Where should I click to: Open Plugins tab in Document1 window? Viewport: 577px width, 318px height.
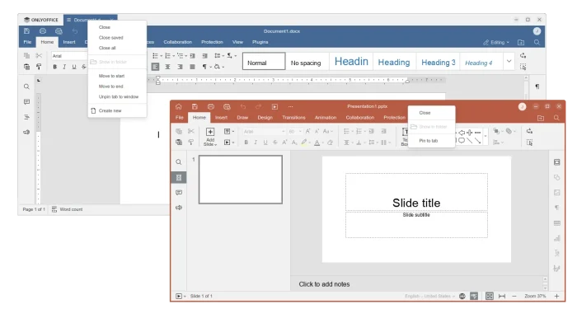(x=260, y=42)
